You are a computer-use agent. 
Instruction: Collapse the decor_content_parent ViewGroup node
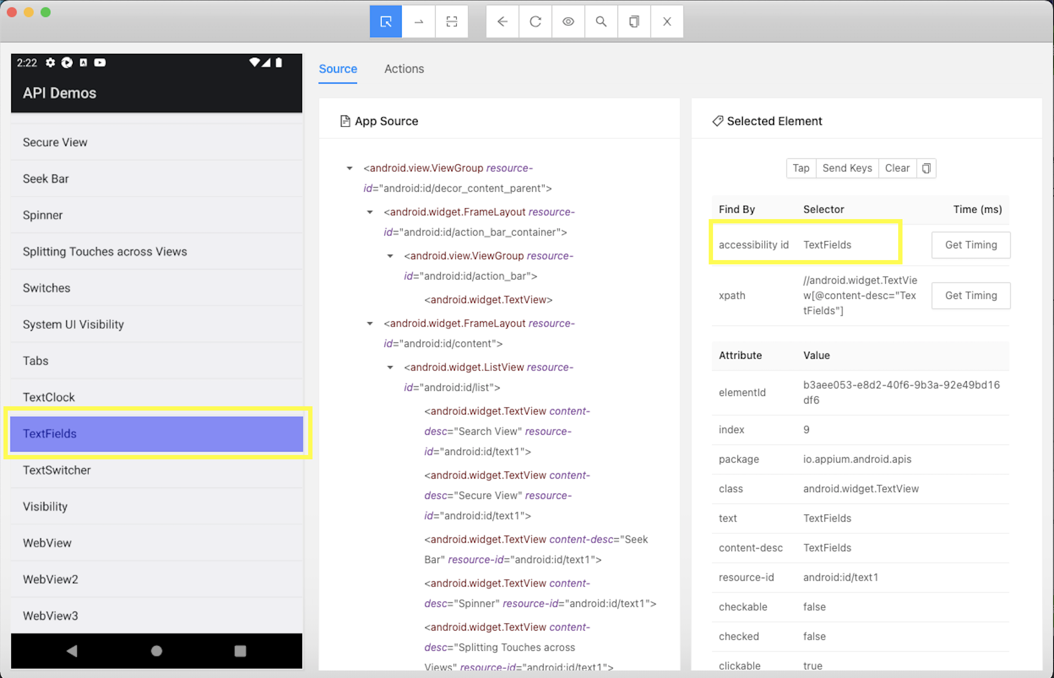349,168
